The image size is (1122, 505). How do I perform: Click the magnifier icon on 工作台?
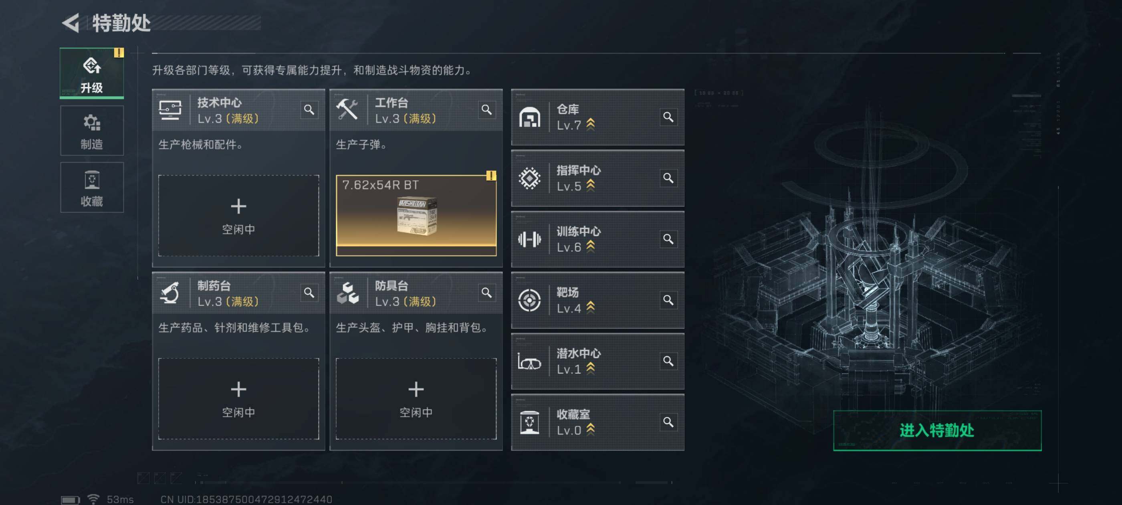486,109
